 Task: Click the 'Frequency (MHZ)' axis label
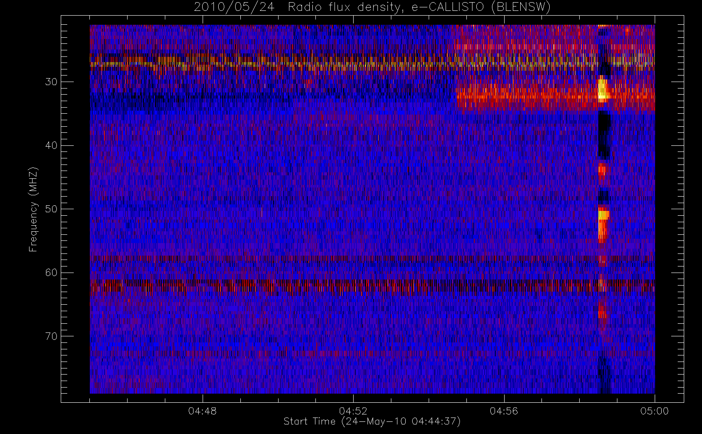[33, 209]
